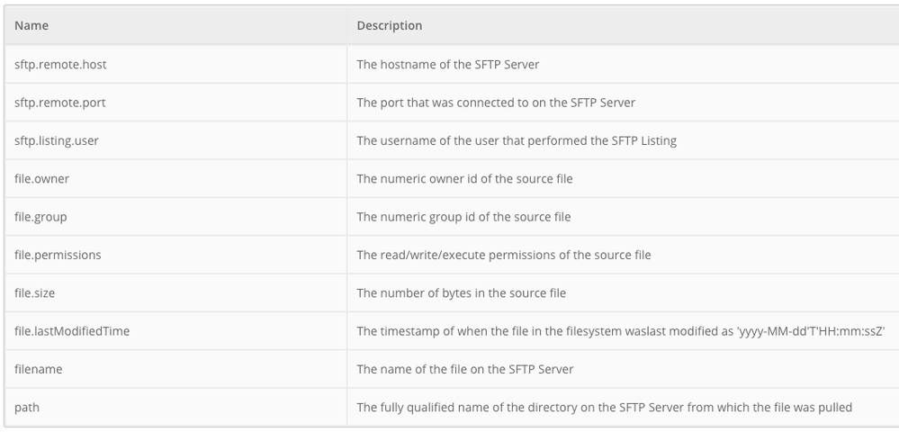Select the file.group attribute name
This screenshot has height=432, width=899.
(x=40, y=217)
